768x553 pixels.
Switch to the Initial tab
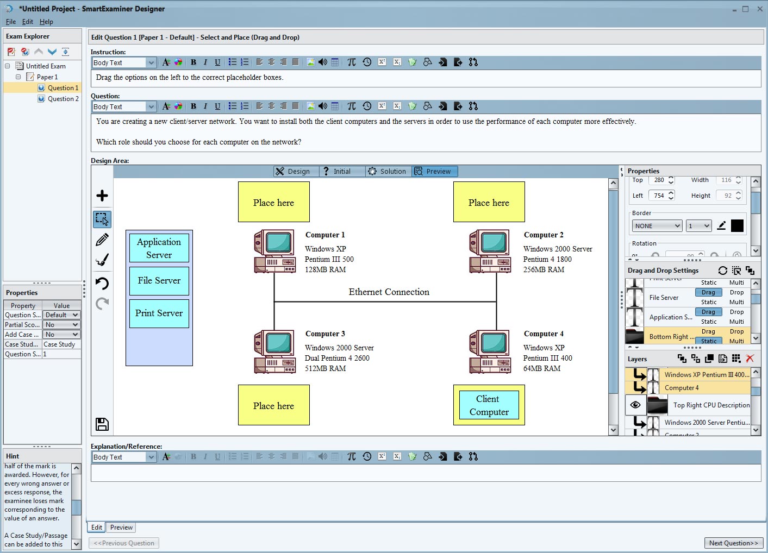tap(342, 171)
